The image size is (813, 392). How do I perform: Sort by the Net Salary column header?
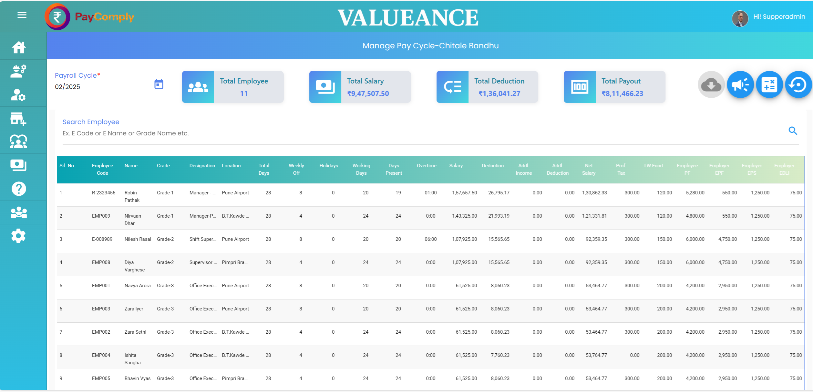coord(589,169)
